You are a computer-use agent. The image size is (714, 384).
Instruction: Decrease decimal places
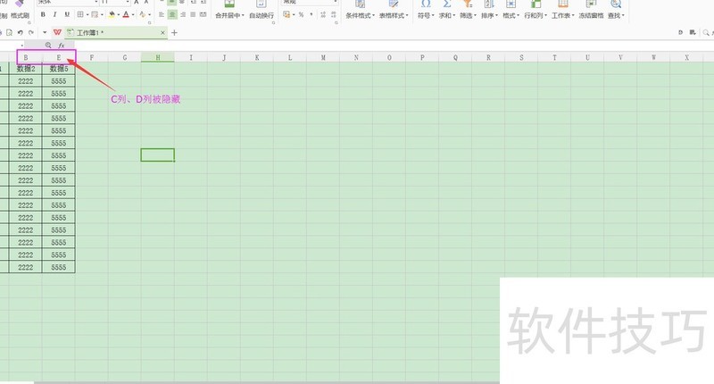click(334, 14)
